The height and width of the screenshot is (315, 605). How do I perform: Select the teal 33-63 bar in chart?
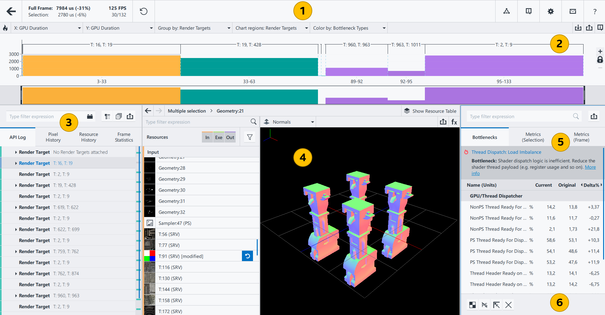pos(249,67)
